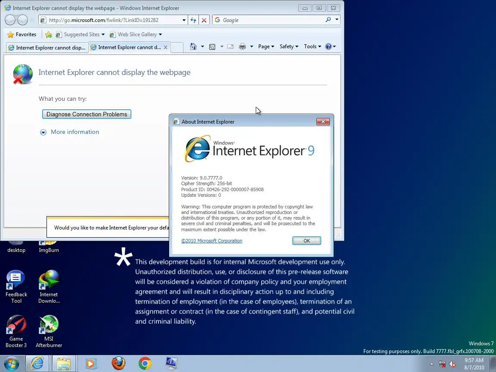496x372 pixels.
Task: Launch Firefox from the taskbar
Action: tap(118, 363)
